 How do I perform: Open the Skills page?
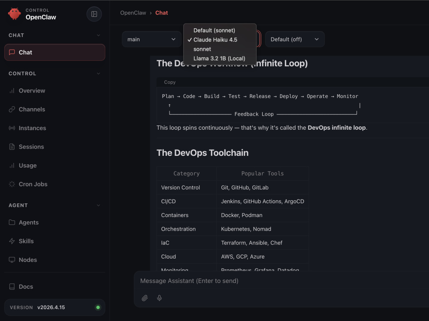55,241
